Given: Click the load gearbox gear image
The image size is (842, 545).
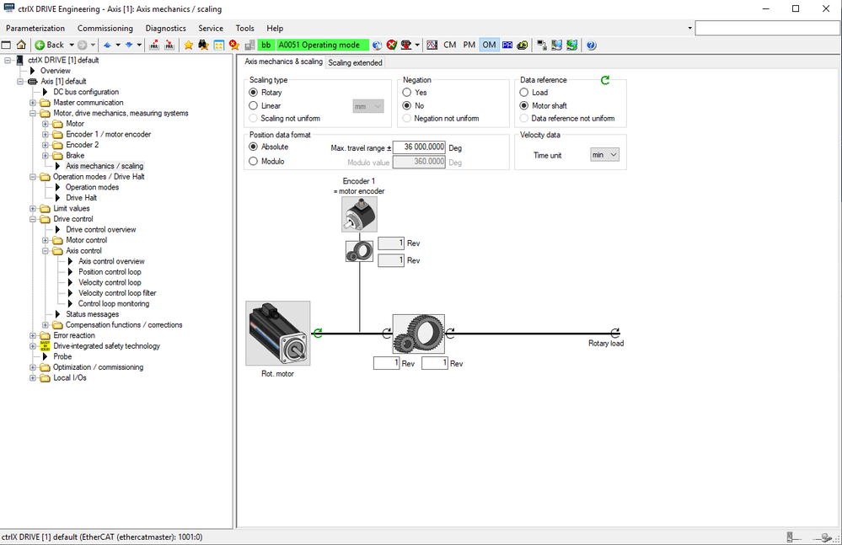Looking at the screenshot, I should point(419,334).
